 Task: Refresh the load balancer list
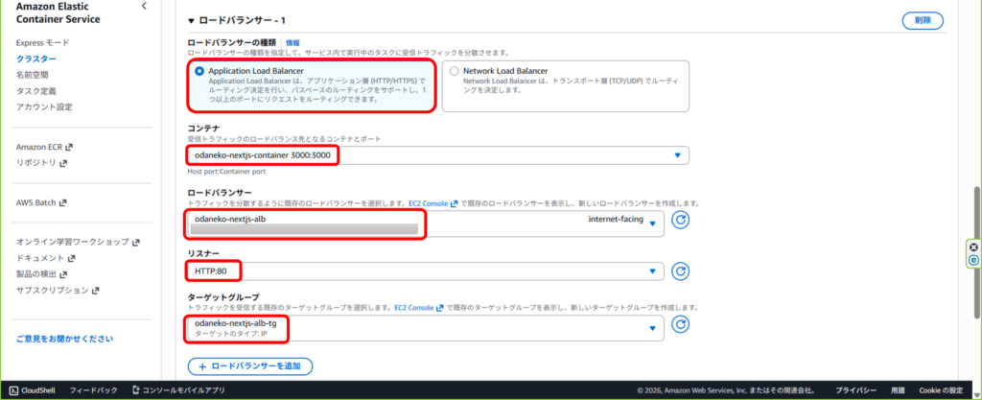point(680,221)
